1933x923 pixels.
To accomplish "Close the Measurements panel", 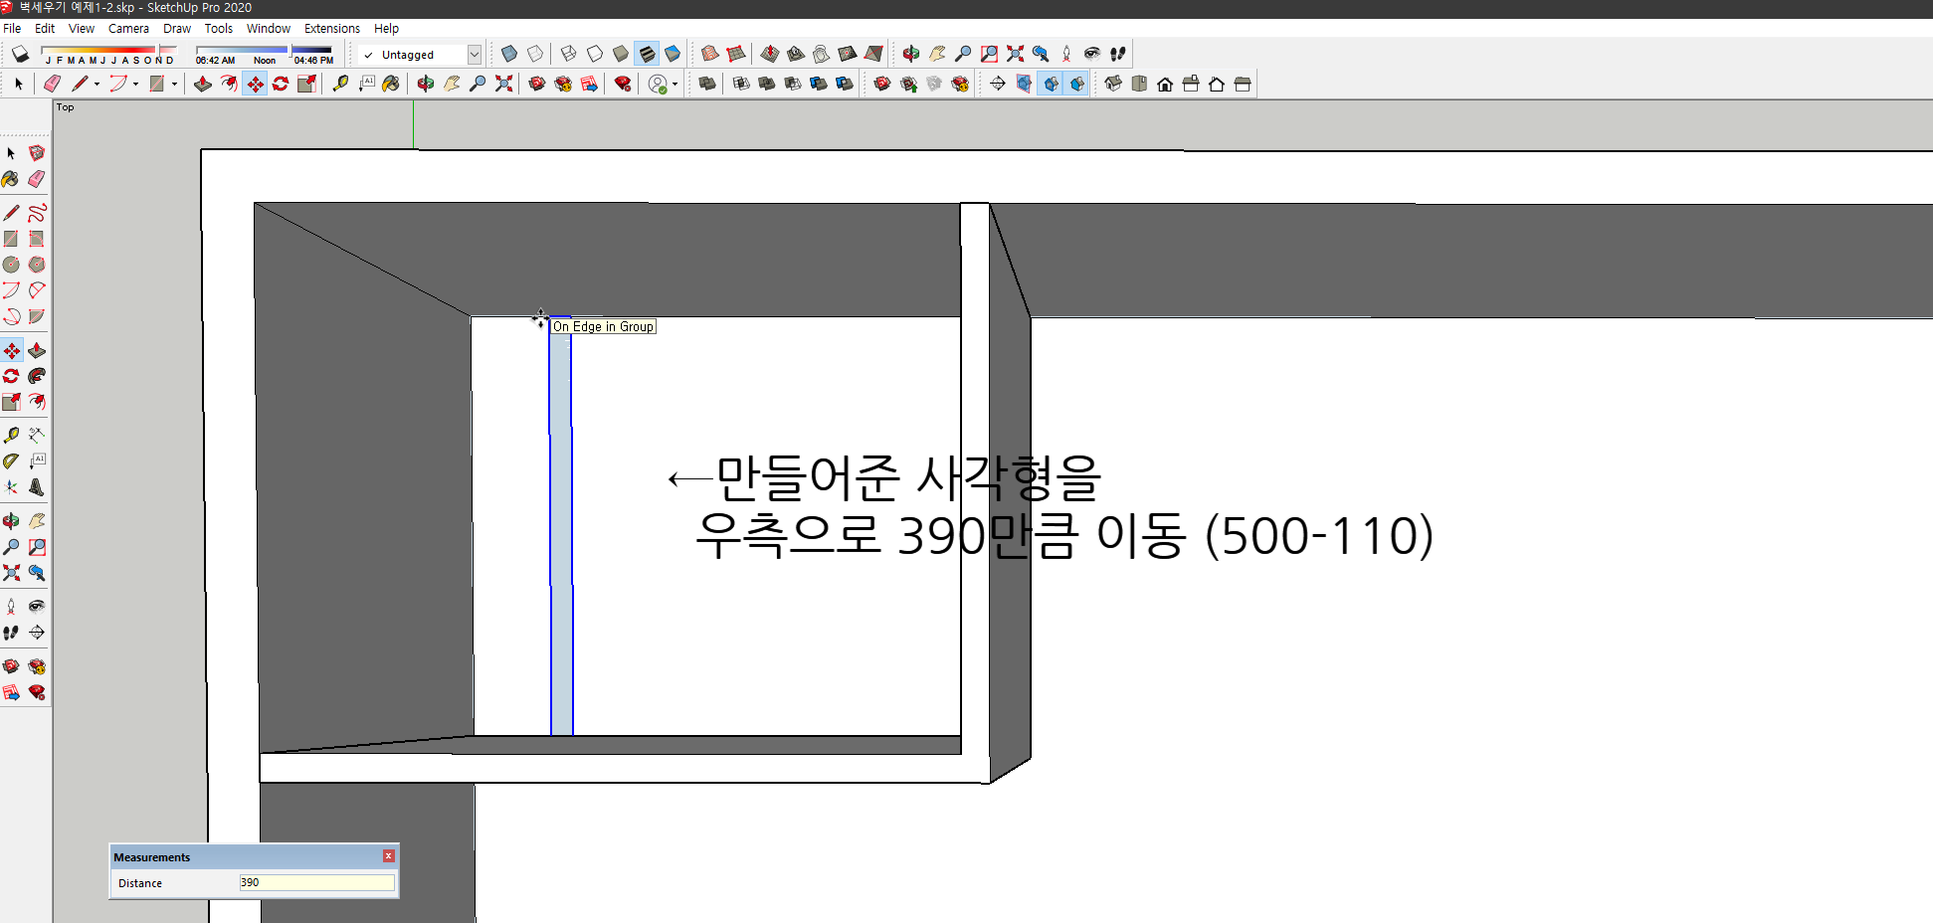I will (x=388, y=855).
